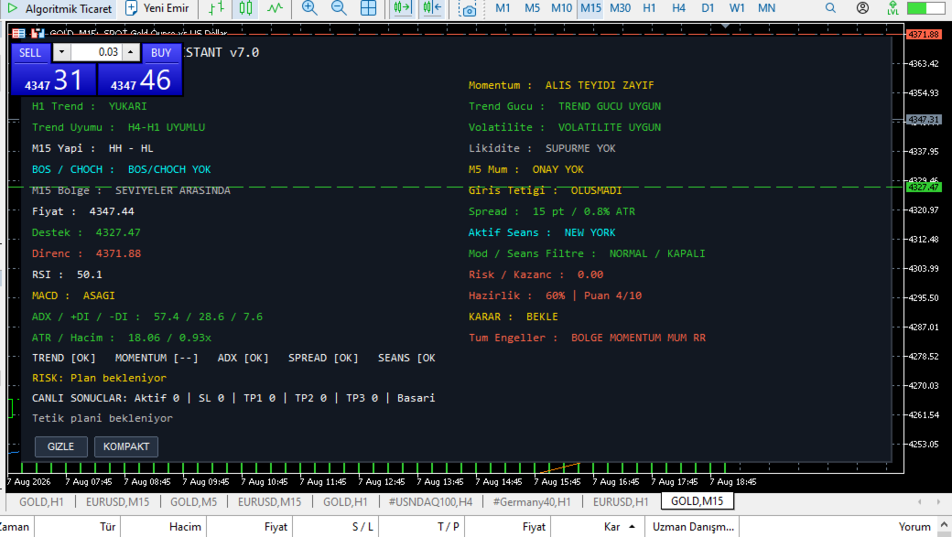The width and height of the screenshot is (952, 537).
Task: Select H4 timeframe
Action: [678, 8]
